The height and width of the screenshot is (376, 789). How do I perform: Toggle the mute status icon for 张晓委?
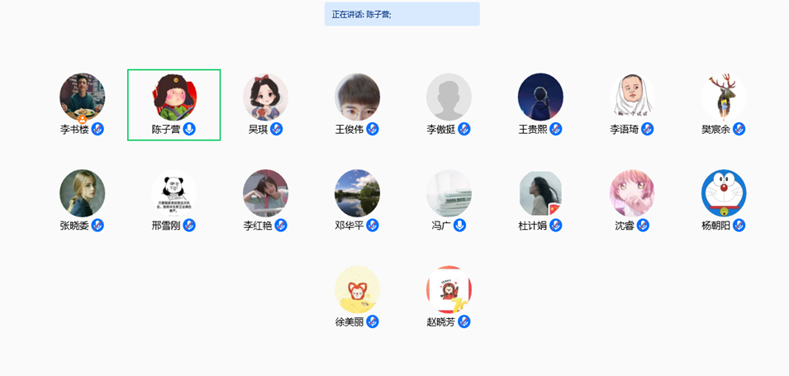click(x=97, y=225)
